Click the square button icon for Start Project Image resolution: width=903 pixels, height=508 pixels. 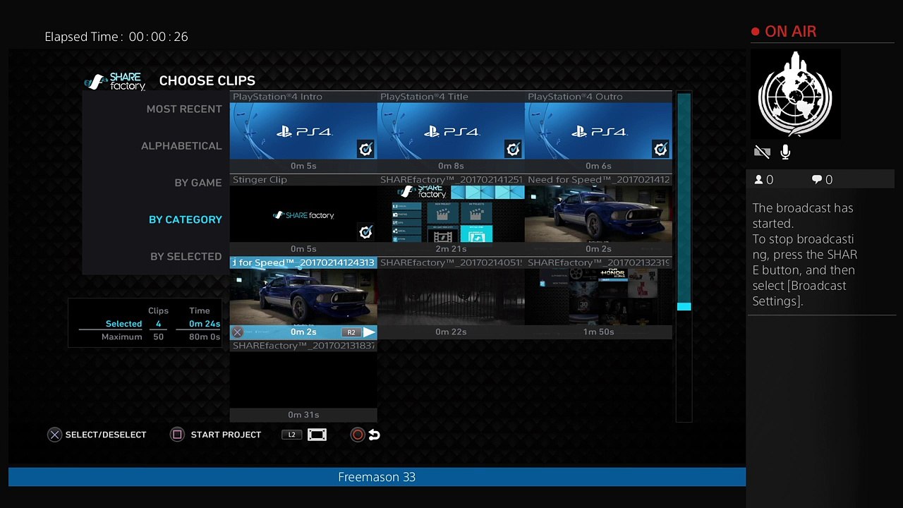[x=177, y=435]
